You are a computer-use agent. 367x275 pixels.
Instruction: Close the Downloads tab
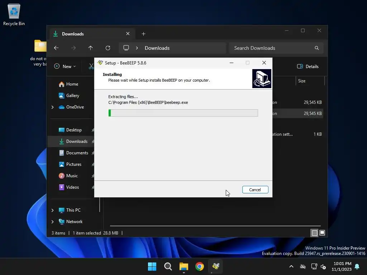[128, 34]
